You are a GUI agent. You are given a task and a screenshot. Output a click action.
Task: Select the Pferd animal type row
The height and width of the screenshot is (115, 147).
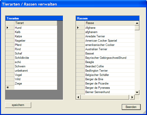tap(36, 45)
